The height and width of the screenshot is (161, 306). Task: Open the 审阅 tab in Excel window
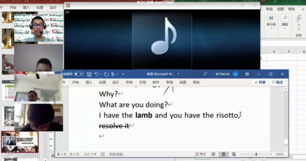(x=269, y=9)
